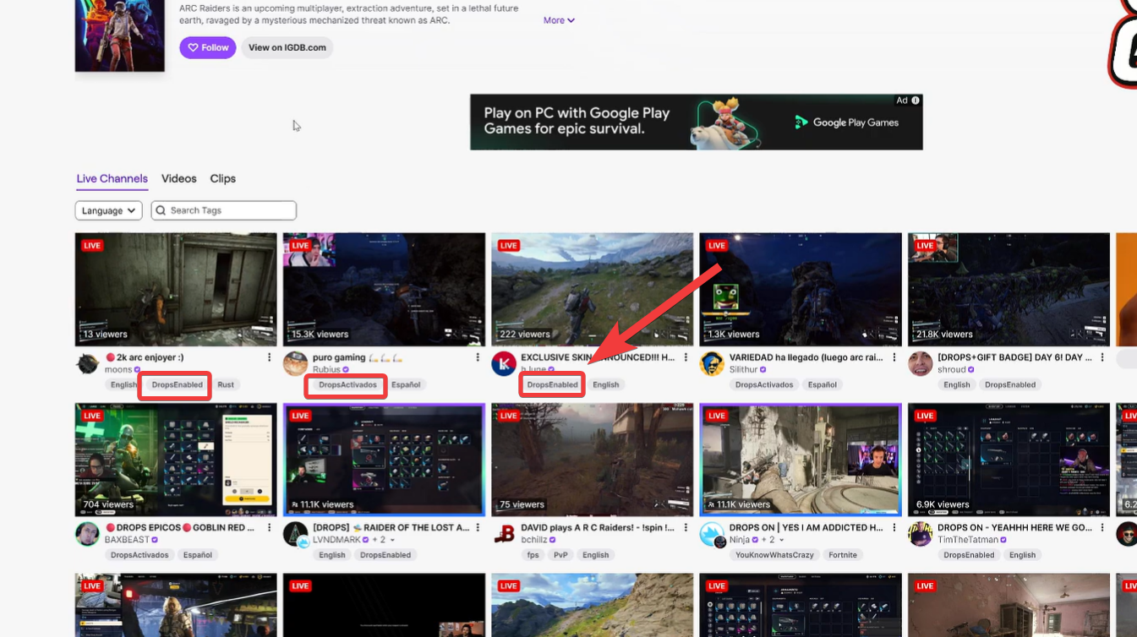This screenshot has width=1137, height=637.
Task: Open the '[DROPS+GIFT BADGE] DAY 6!' stream title
Action: pyautogui.click(x=1014, y=357)
